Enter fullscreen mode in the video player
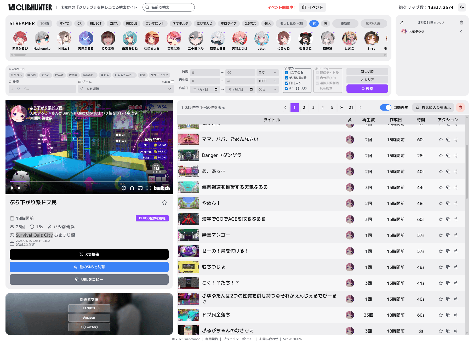This screenshot has height=343, width=473. tap(149, 188)
